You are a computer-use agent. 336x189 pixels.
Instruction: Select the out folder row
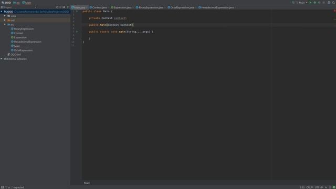[35, 20]
